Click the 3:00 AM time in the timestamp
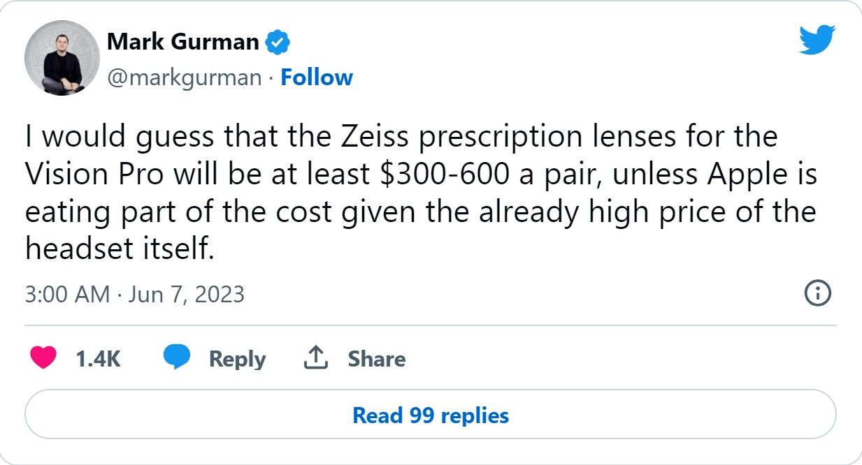The image size is (862, 465). pyautogui.click(x=67, y=294)
